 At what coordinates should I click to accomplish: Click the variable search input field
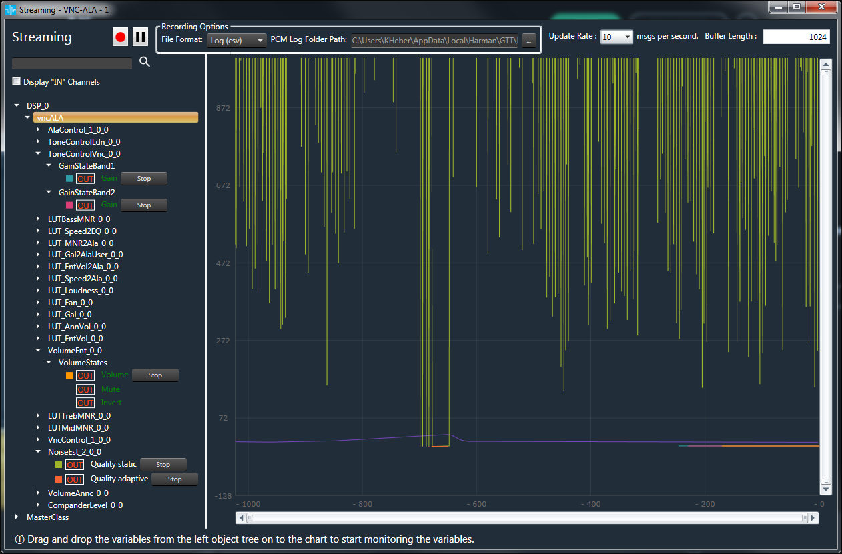click(x=72, y=63)
